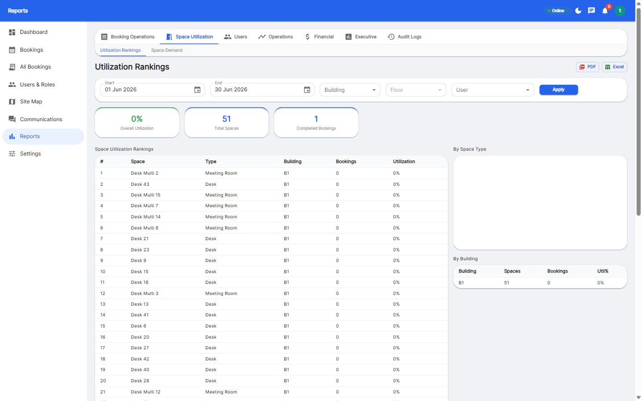Screen dimensions: 642x401
Task: Click the Online status indicator
Action: (x=557, y=11)
